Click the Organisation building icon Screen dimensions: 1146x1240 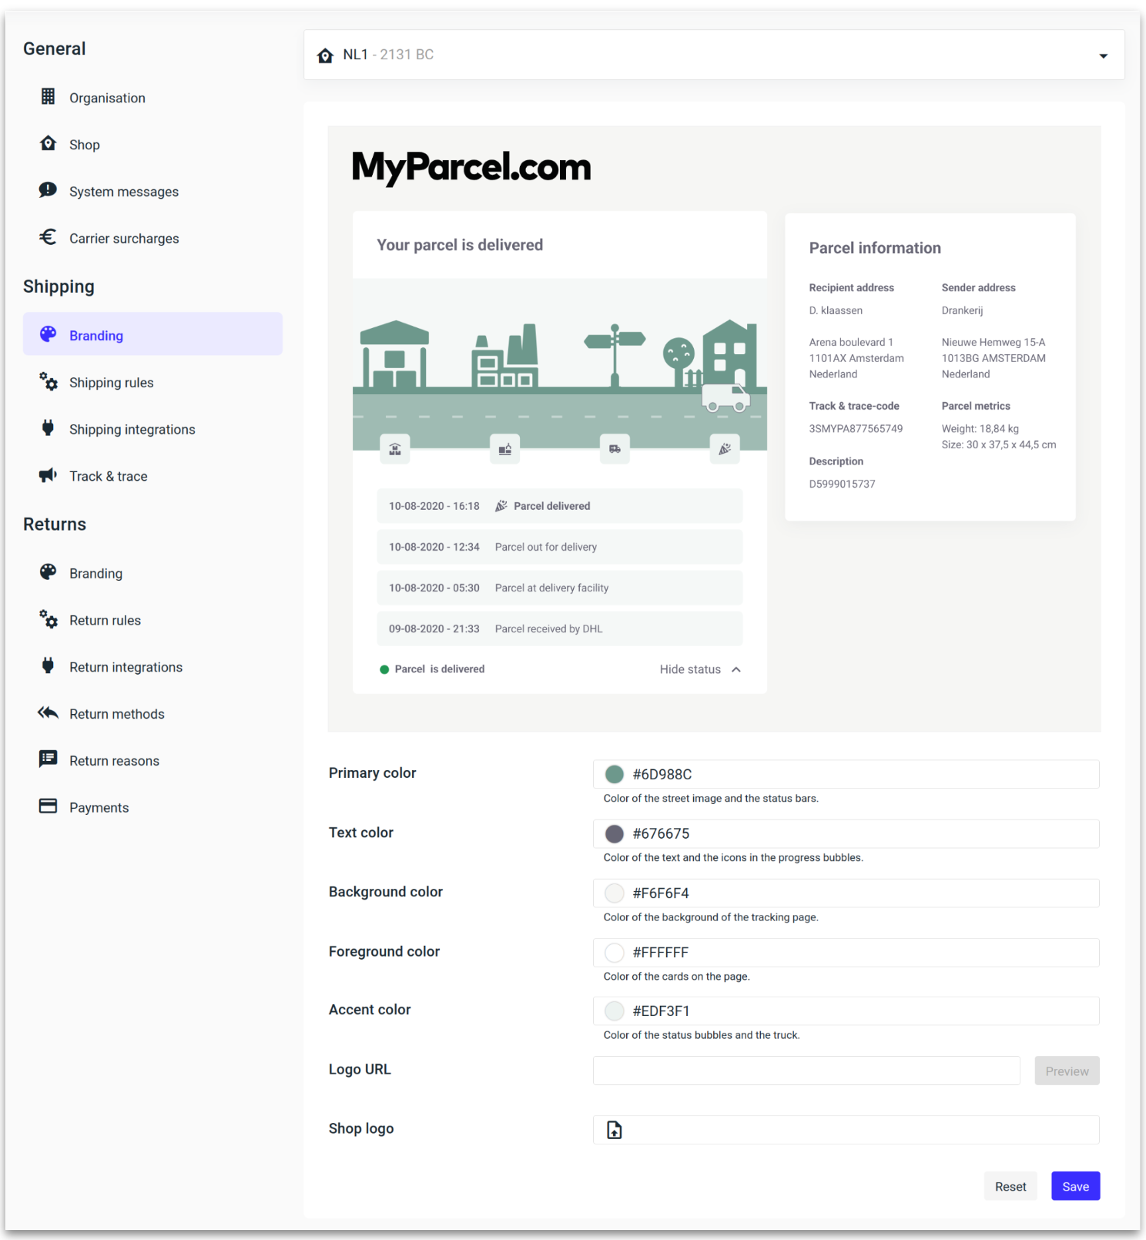48,97
